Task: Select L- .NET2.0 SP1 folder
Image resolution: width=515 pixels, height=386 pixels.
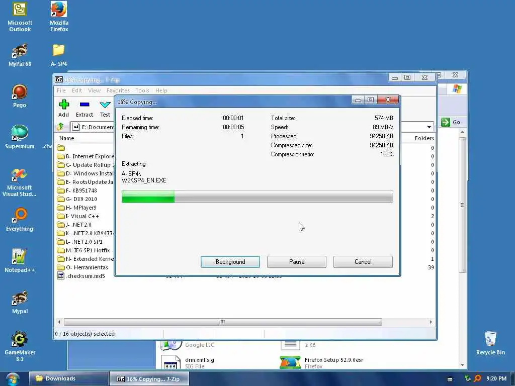Action: point(80,242)
